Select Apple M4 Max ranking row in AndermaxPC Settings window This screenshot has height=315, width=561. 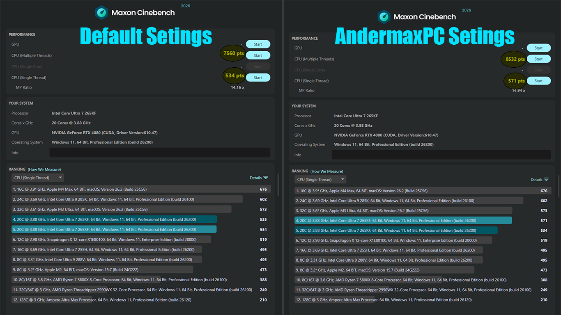coord(422,191)
